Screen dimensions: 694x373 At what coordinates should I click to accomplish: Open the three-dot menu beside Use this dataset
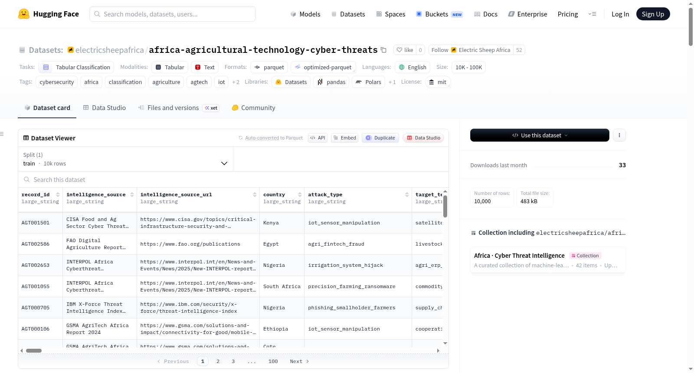coord(619,135)
